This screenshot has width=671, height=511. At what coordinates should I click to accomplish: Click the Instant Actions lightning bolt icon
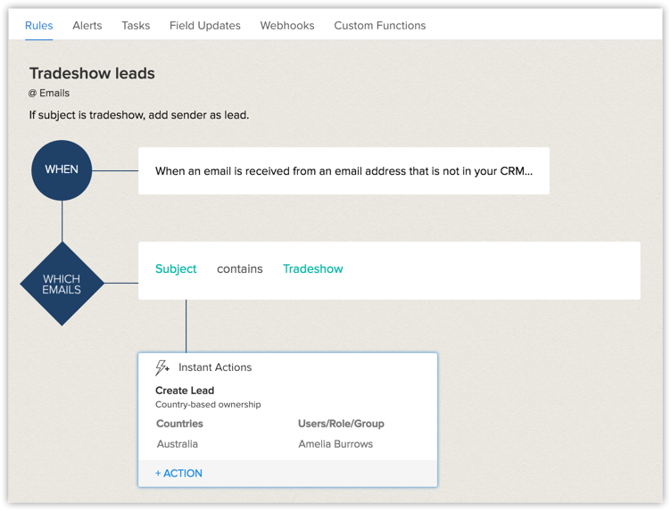pyautogui.click(x=162, y=367)
